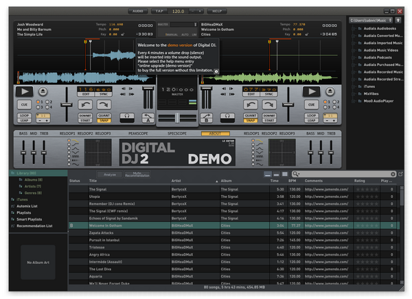Image resolution: width=412 pixels, height=299 pixels.
Task: Go up one folder in file browser
Action: pos(398,20)
